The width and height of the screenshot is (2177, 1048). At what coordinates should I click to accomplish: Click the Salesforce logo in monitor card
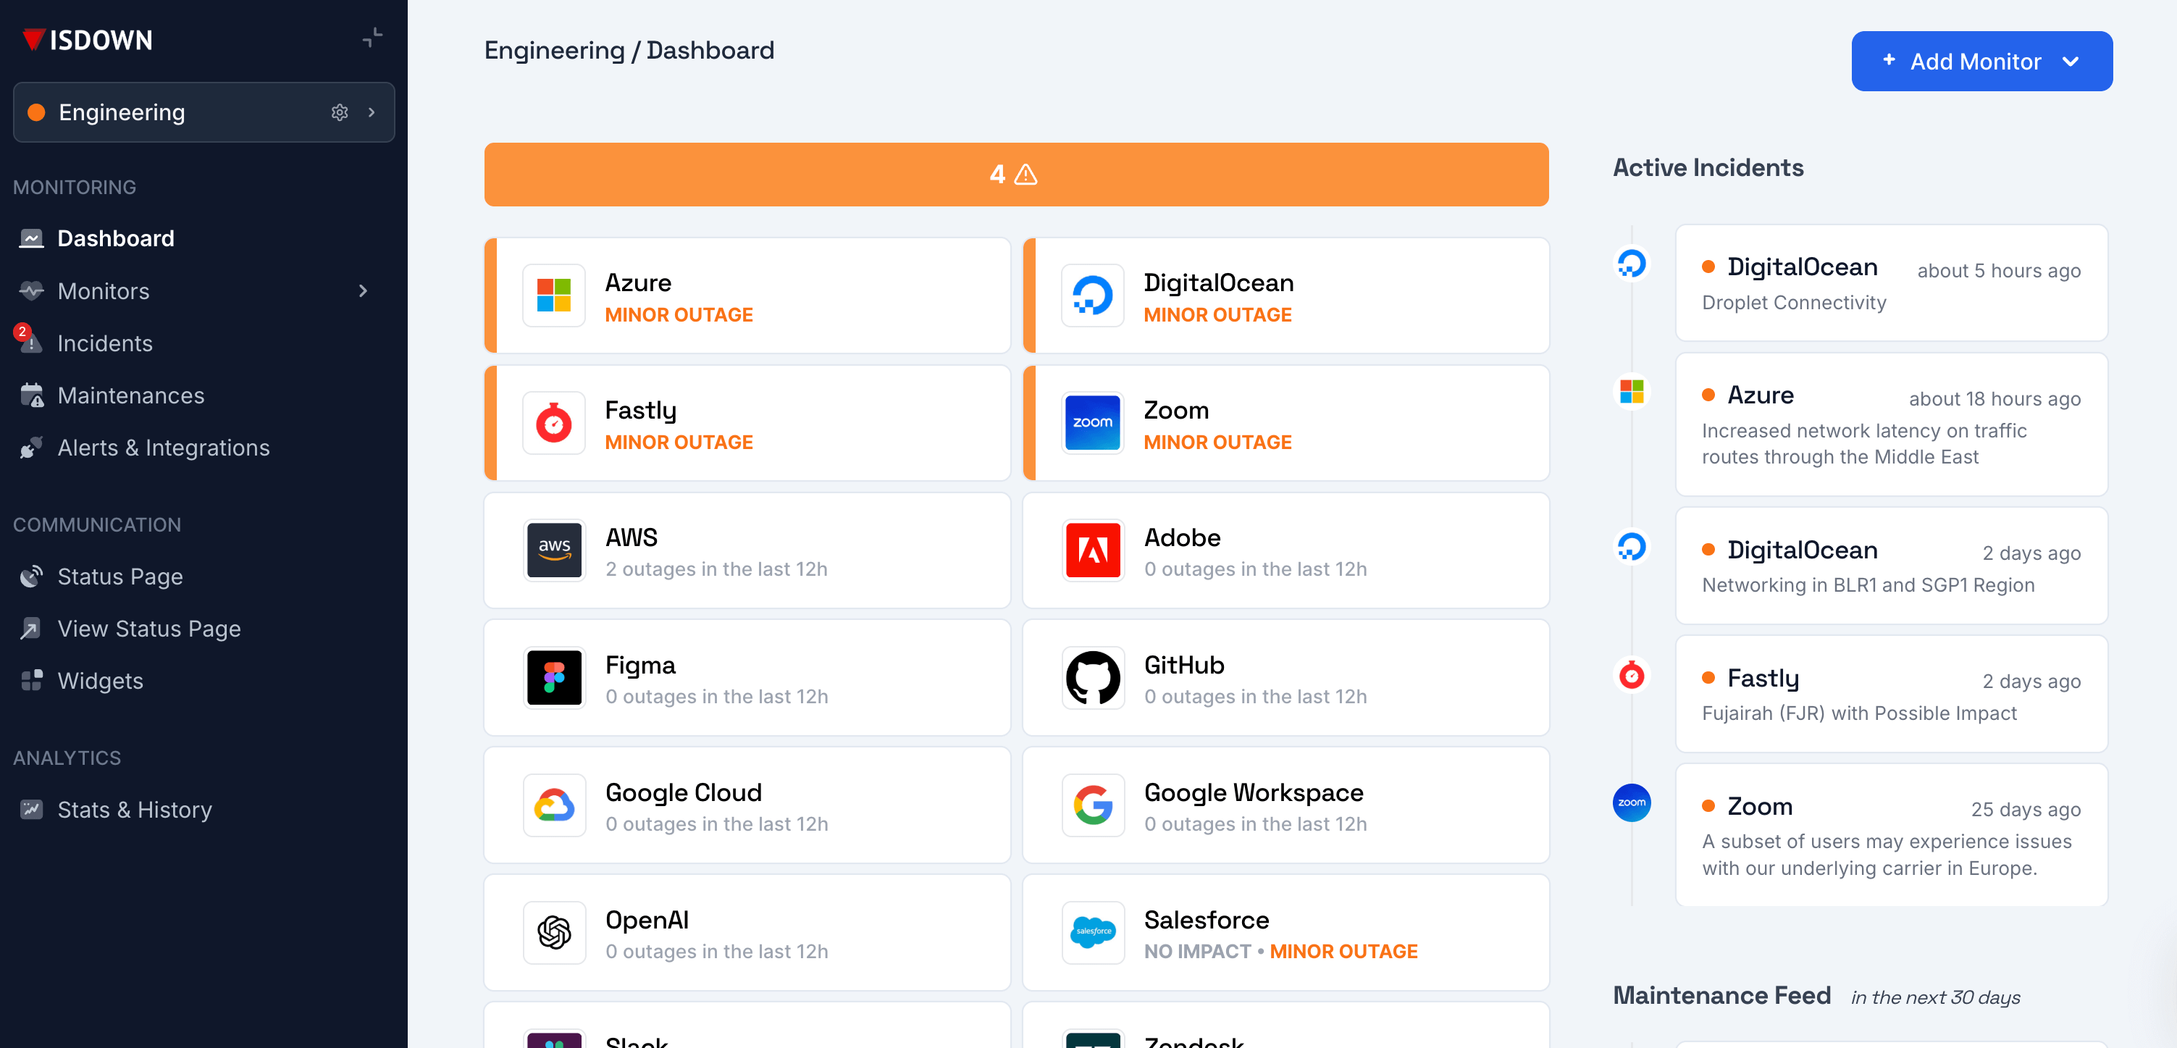tap(1093, 933)
